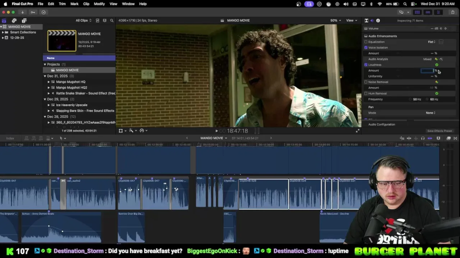Image resolution: width=460 pixels, height=258 pixels.
Task: Enable the Equalization checkbox
Action: coord(366,42)
